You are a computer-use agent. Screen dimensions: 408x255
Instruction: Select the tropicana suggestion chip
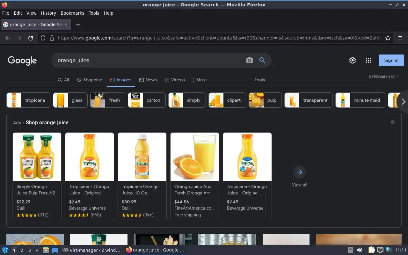[28, 100]
